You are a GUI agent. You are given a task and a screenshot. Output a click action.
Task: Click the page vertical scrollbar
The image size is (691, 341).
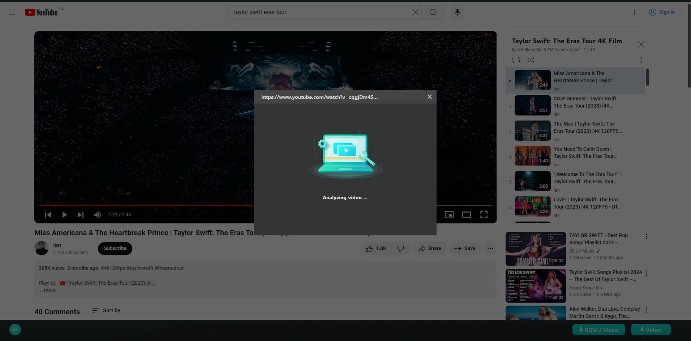point(689,45)
